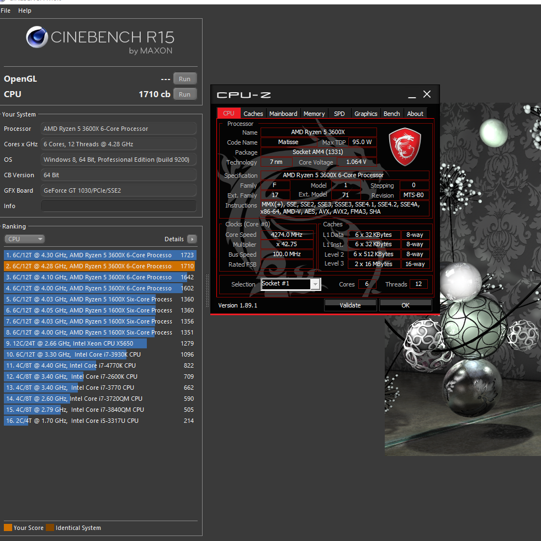
Task: Select ranking entry 6 at 4.05 GHz
Action: [x=100, y=310]
